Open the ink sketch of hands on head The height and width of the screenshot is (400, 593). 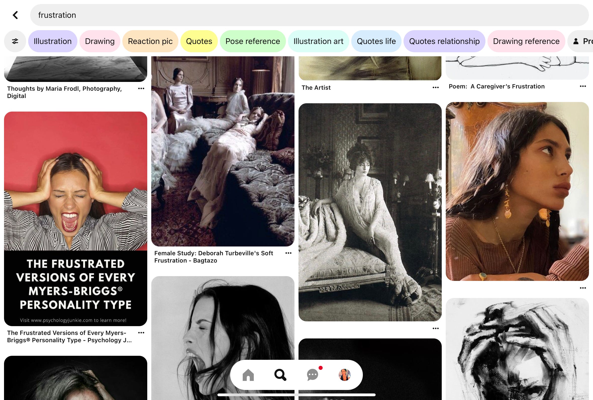(517, 349)
